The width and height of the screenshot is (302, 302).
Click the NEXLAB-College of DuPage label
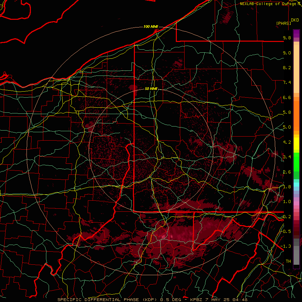269,4
